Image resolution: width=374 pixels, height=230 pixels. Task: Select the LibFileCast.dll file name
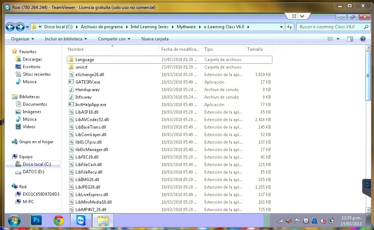tap(88, 165)
